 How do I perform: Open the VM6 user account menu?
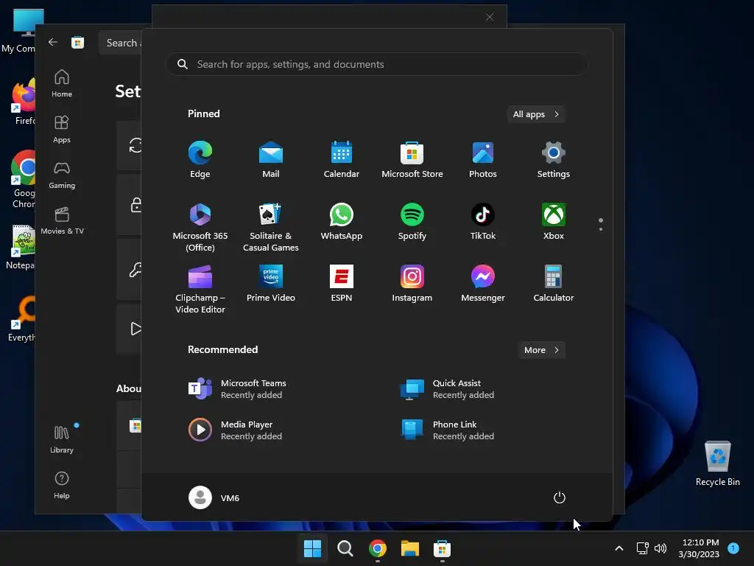(x=214, y=497)
